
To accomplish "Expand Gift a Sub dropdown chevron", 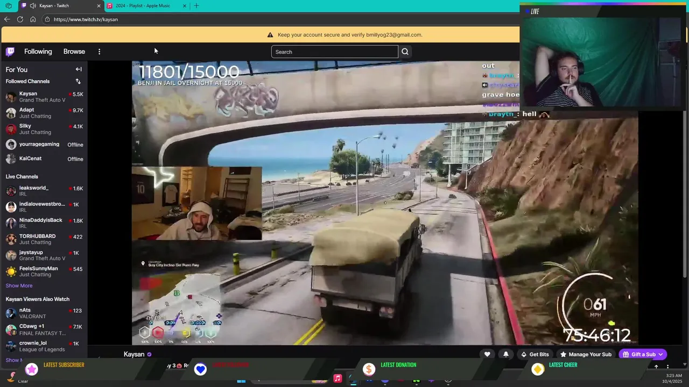I will pyautogui.click(x=661, y=354).
